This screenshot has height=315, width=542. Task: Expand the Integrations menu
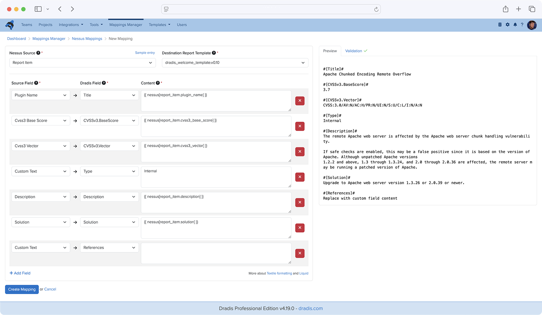click(x=71, y=25)
